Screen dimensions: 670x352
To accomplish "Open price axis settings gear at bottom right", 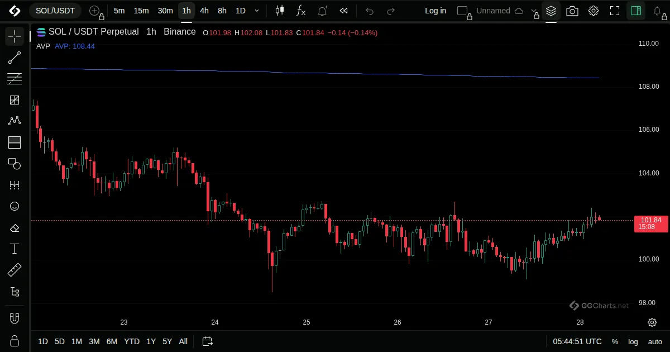I will point(652,322).
